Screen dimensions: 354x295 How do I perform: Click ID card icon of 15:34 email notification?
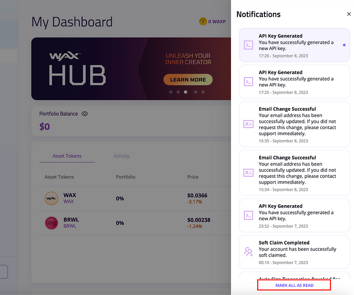248,173
